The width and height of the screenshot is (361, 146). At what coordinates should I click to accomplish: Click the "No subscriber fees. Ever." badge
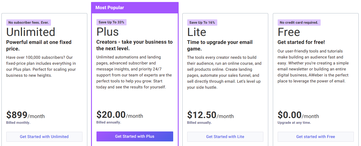29,23
